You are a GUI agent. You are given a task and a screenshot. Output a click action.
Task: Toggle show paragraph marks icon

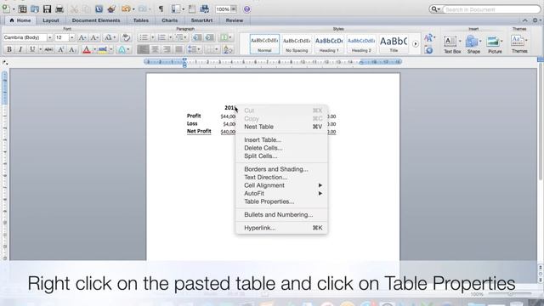point(161,9)
